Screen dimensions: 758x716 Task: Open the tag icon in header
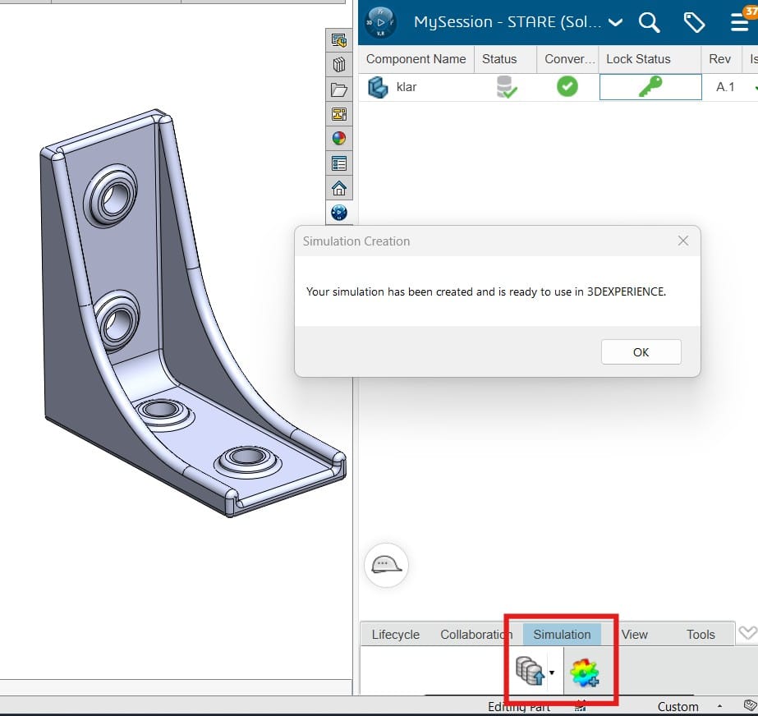point(694,22)
